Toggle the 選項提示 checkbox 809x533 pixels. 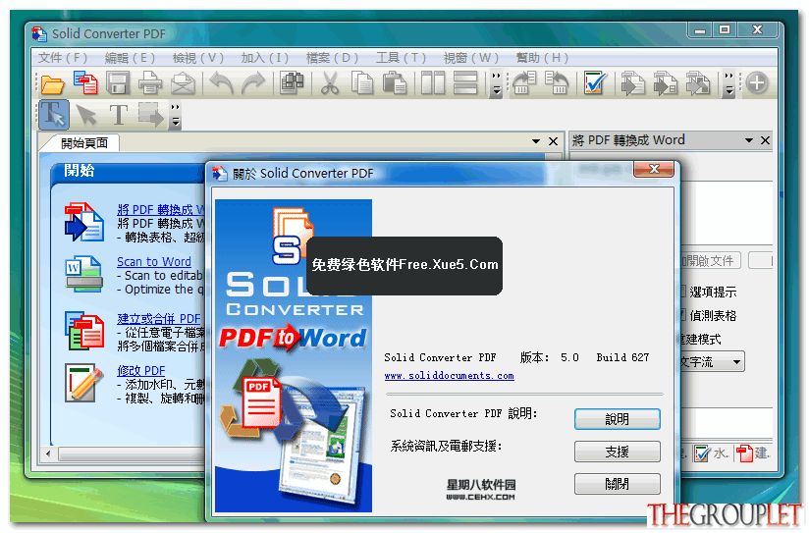tap(682, 293)
